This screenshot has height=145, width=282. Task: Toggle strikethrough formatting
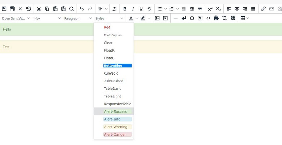tap(149, 9)
